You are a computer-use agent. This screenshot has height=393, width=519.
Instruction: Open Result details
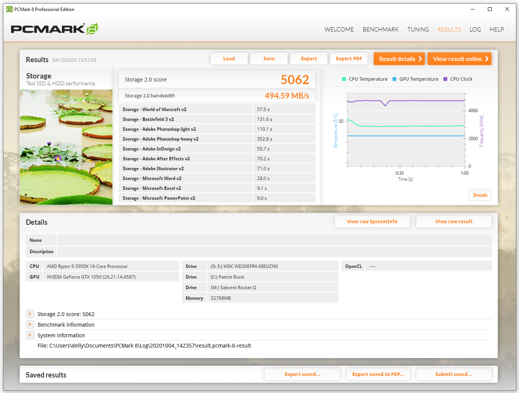click(x=399, y=59)
